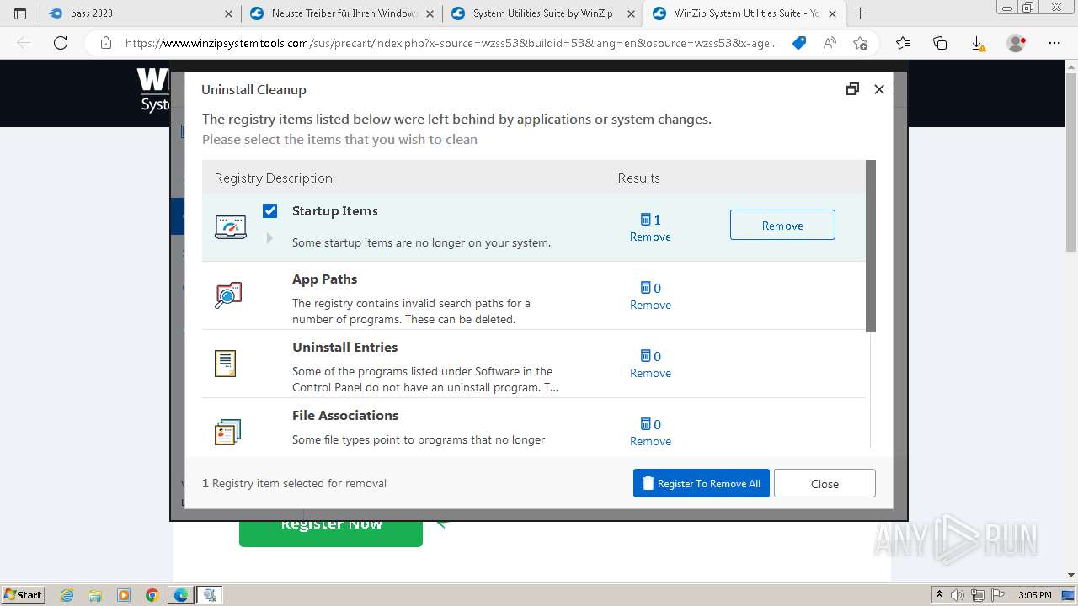The image size is (1078, 606).
Task: Click the Remove link for App Paths
Action: [650, 305]
